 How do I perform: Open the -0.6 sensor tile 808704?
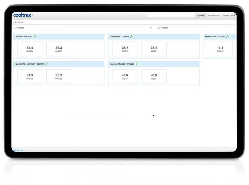[125, 76]
